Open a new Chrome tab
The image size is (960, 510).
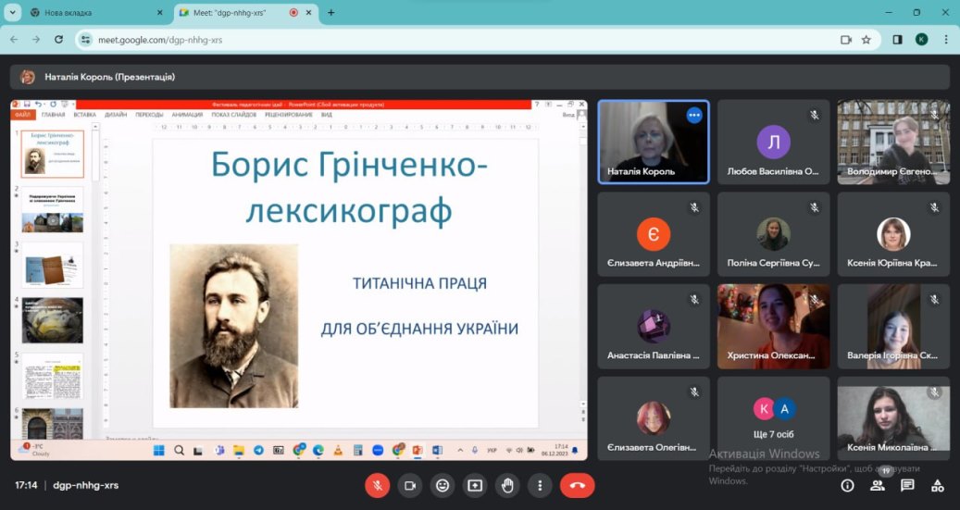tap(330, 12)
